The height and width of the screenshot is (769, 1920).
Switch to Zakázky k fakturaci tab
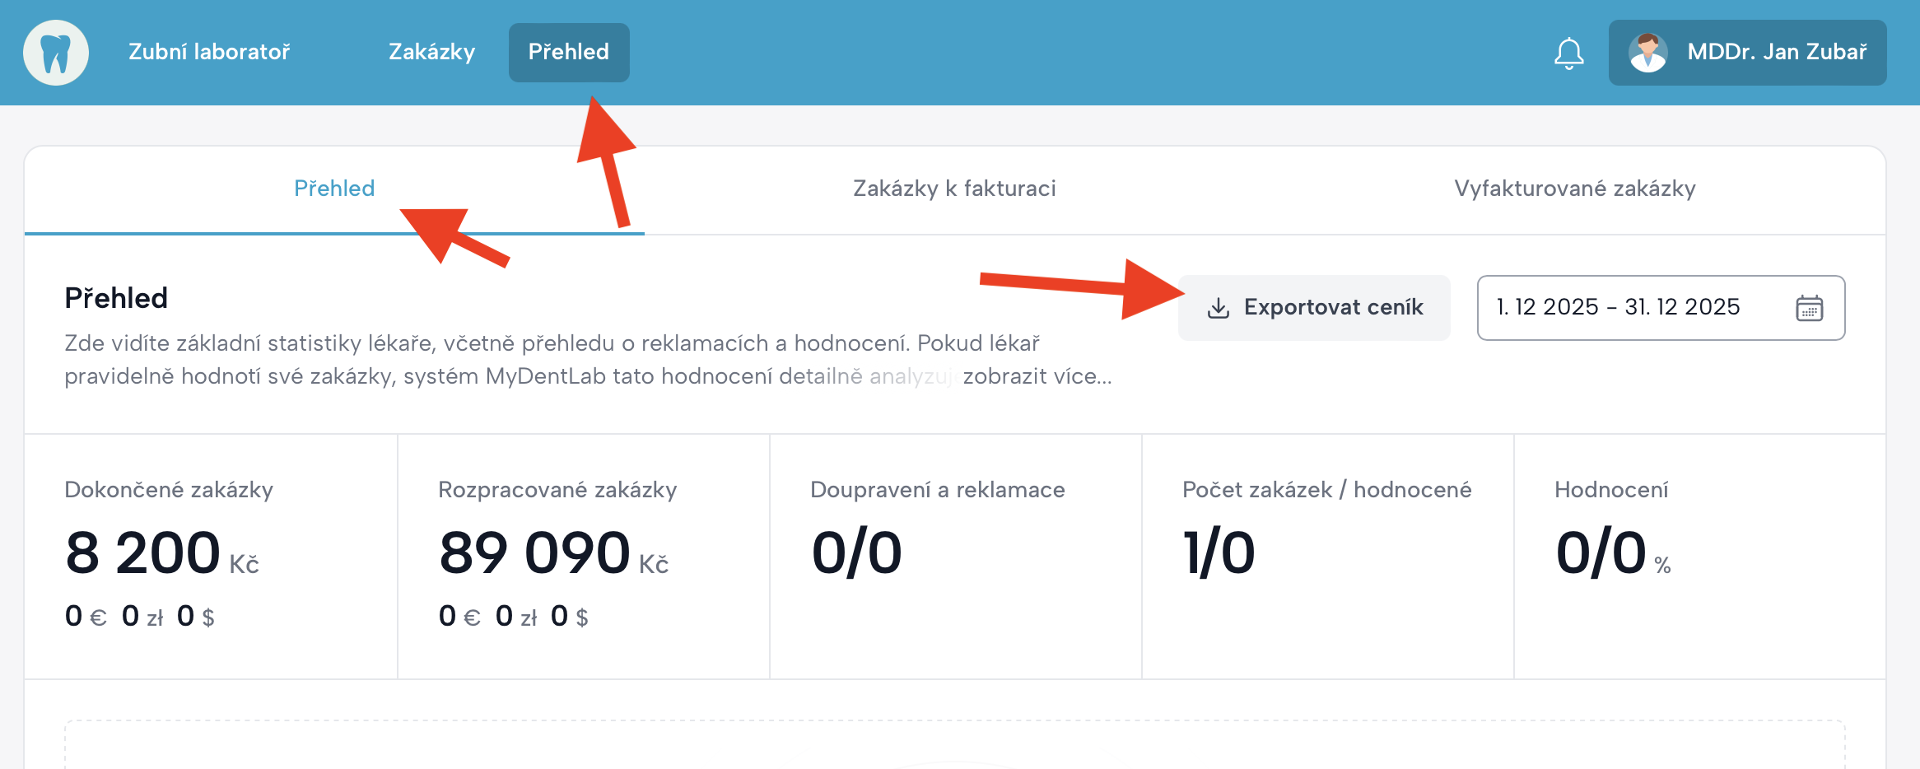pyautogui.click(x=954, y=189)
